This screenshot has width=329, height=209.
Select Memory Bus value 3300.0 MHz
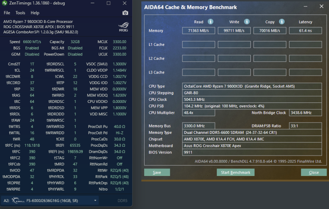tap(199, 126)
